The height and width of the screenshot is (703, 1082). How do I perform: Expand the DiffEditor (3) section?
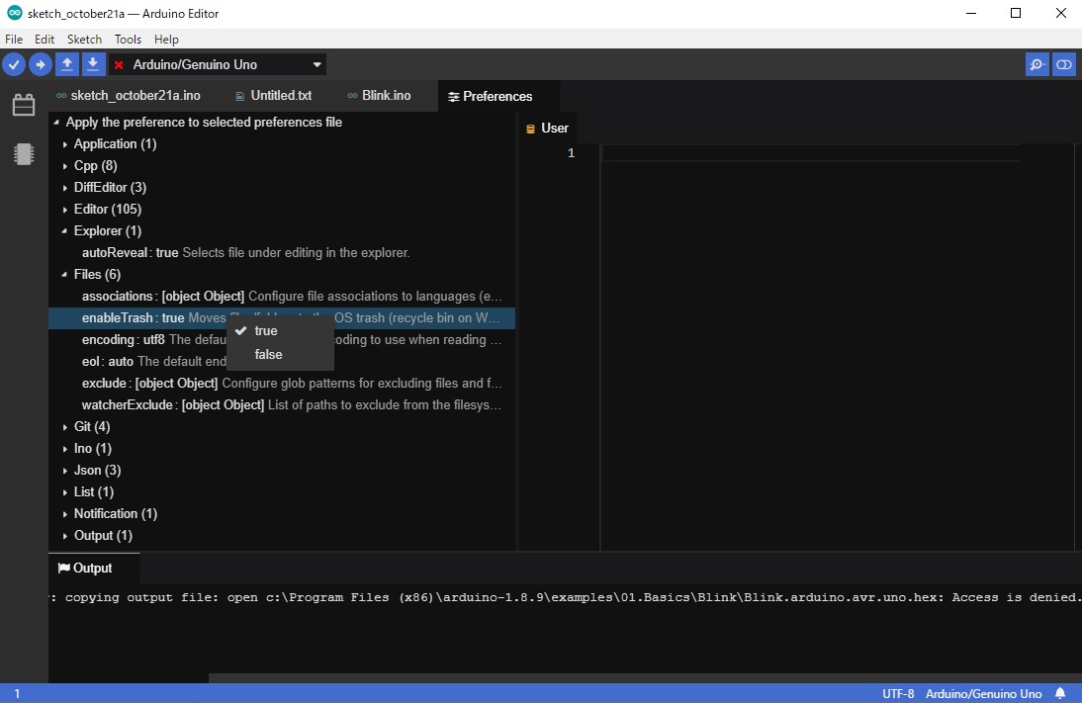click(65, 188)
